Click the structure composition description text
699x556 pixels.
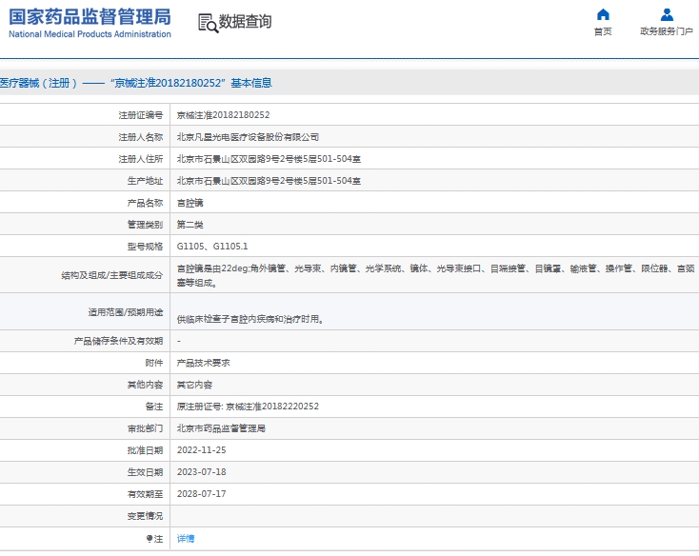pos(435,275)
